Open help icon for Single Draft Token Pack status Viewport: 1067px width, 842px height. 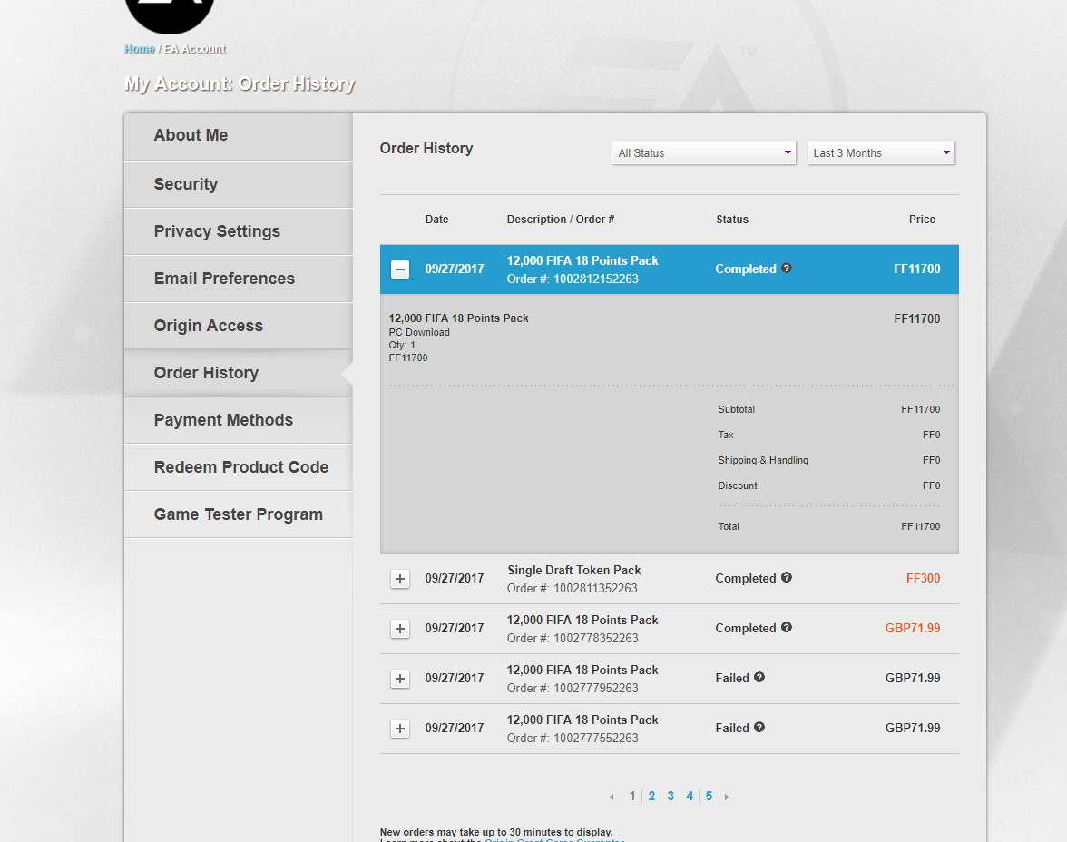(x=786, y=577)
